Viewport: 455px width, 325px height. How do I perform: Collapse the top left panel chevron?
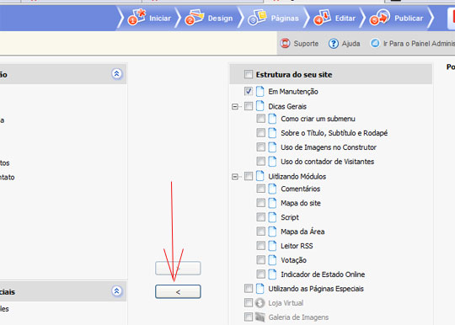click(x=116, y=73)
